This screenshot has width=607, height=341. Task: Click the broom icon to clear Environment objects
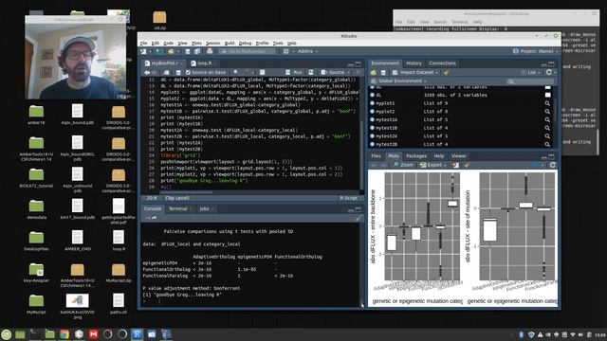pos(447,72)
